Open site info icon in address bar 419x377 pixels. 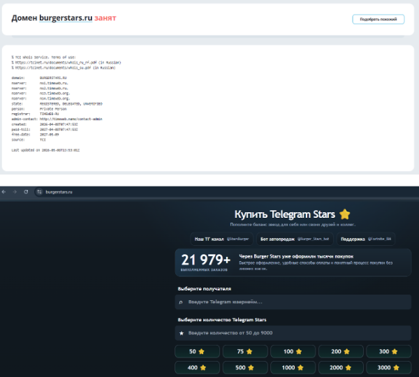pyautogui.click(x=39, y=192)
